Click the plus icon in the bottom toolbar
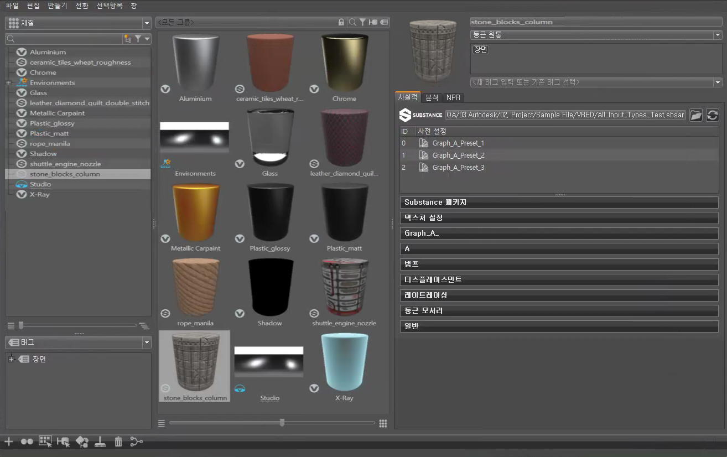The image size is (727, 457). coord(9,442)
